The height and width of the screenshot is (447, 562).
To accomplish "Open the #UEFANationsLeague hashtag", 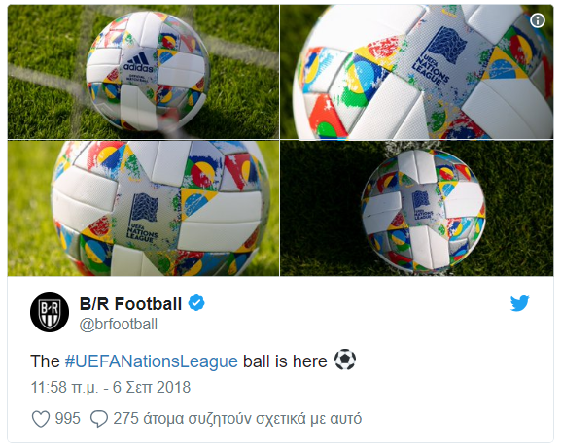I will click(152, 361).
